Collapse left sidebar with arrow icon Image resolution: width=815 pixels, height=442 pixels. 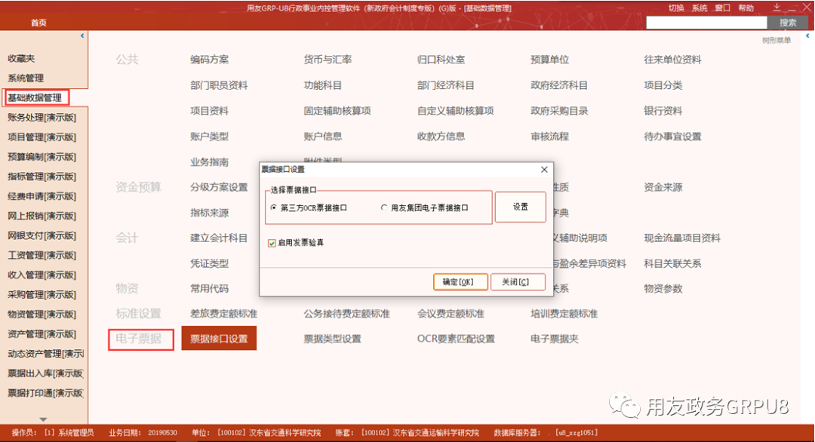82,36
